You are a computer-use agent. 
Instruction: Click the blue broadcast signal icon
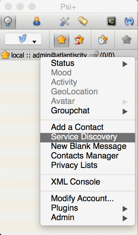tap(129, 21)
